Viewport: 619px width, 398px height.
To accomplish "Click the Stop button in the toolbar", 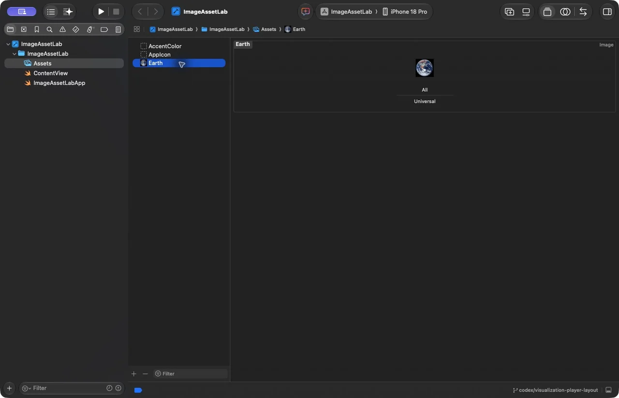I will click(116, 12).
